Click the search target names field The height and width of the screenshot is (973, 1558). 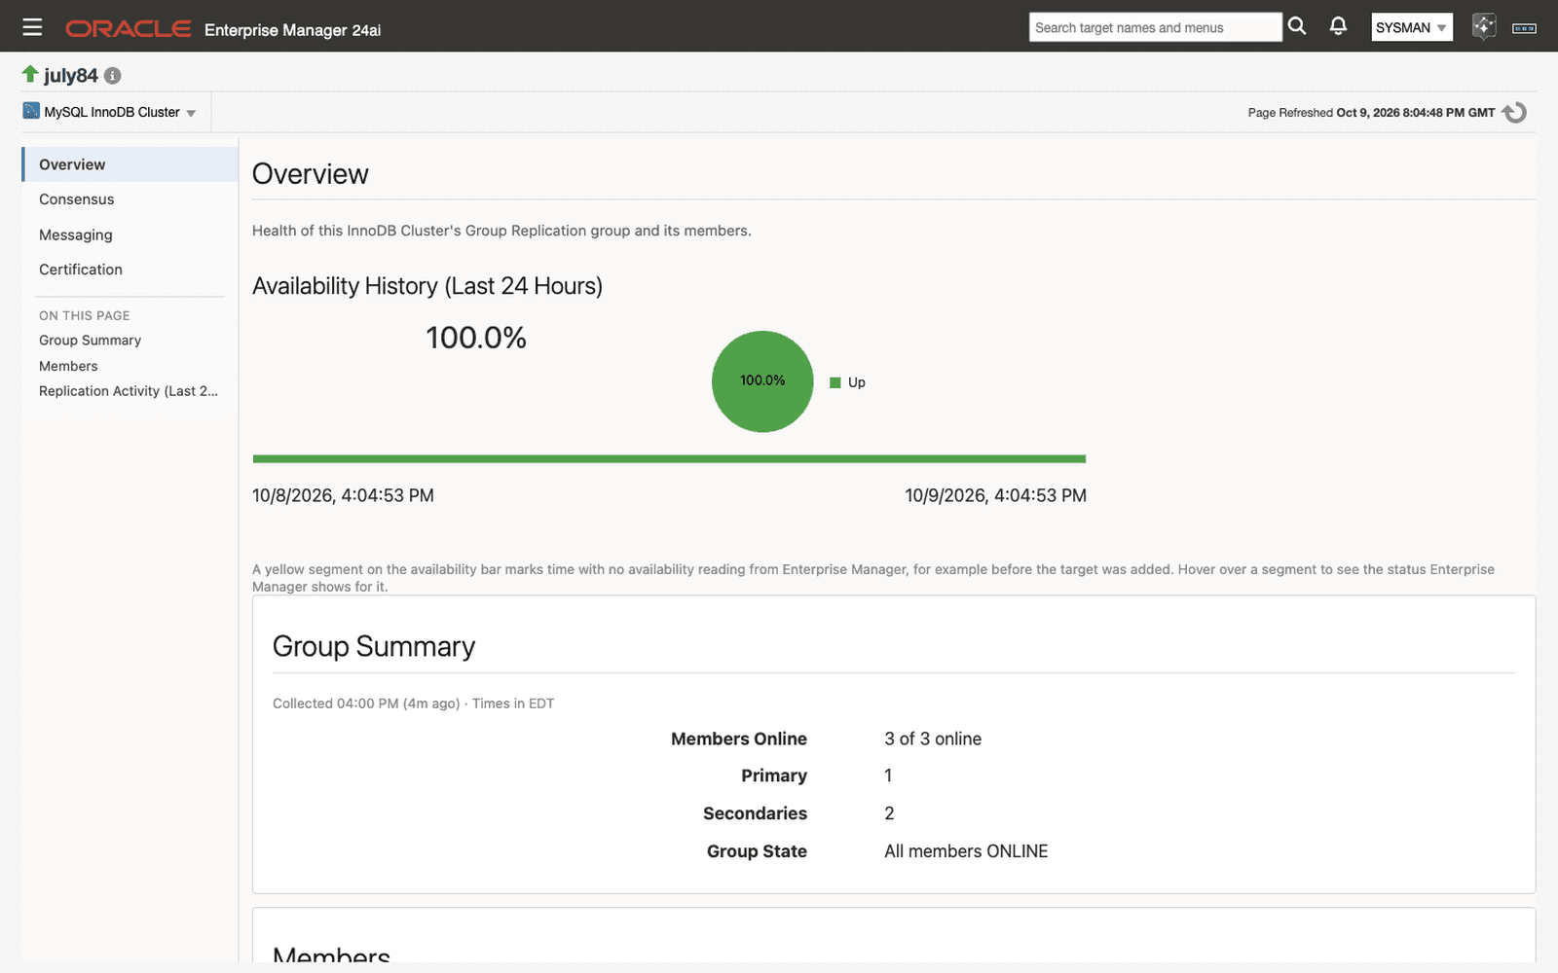(1155, 27)
